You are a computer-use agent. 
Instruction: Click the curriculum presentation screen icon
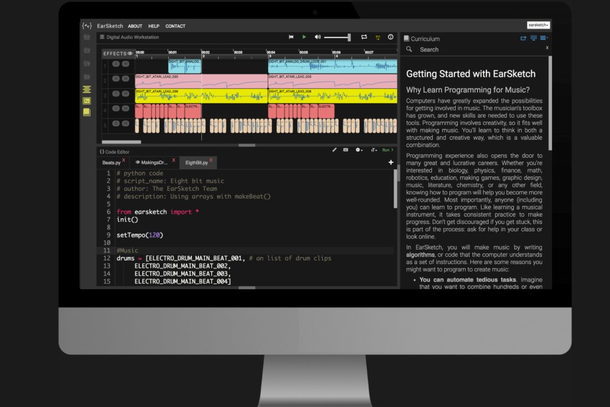[533, 38]
